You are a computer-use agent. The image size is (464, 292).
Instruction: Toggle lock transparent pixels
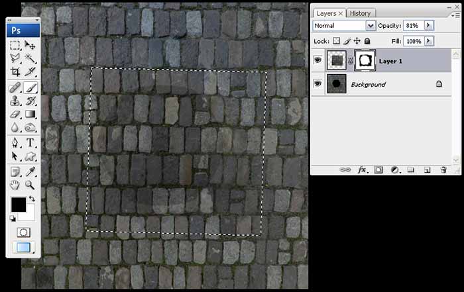click(x=336, y=41)
